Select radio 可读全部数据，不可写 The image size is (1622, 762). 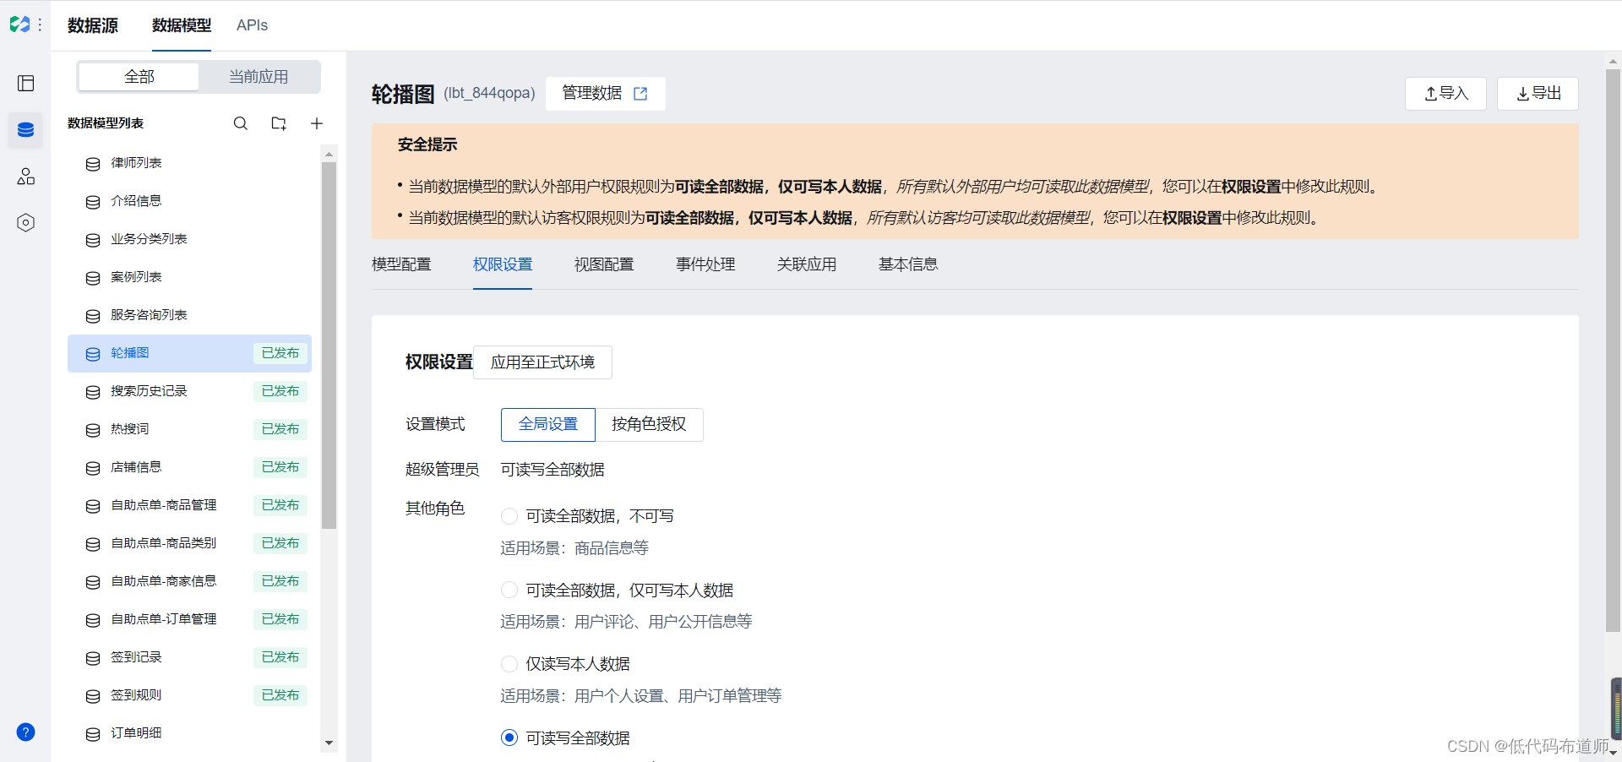pos(509,516)
